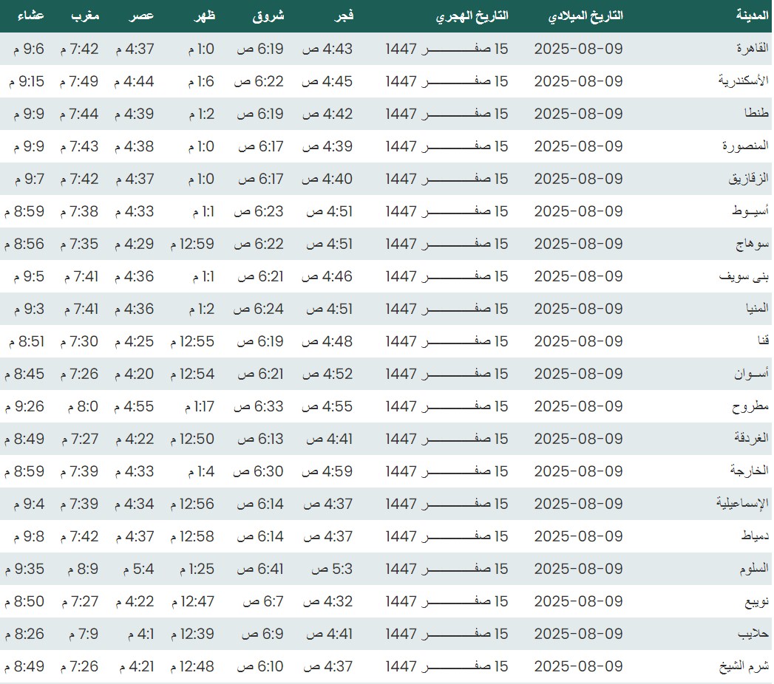774x684 pixels.
Task: Click the ظهر column header
Action: [204, 16]
